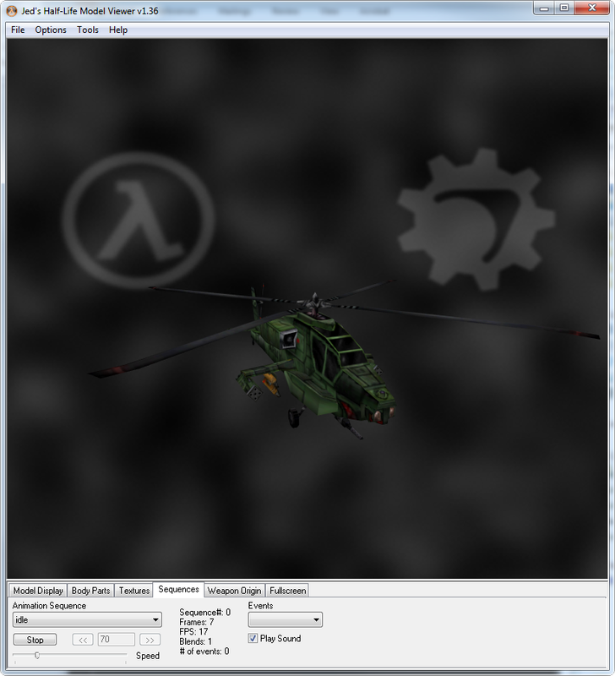Click the '# of events: 0' text
Screen dimensions: 615x676
(204, 651)
